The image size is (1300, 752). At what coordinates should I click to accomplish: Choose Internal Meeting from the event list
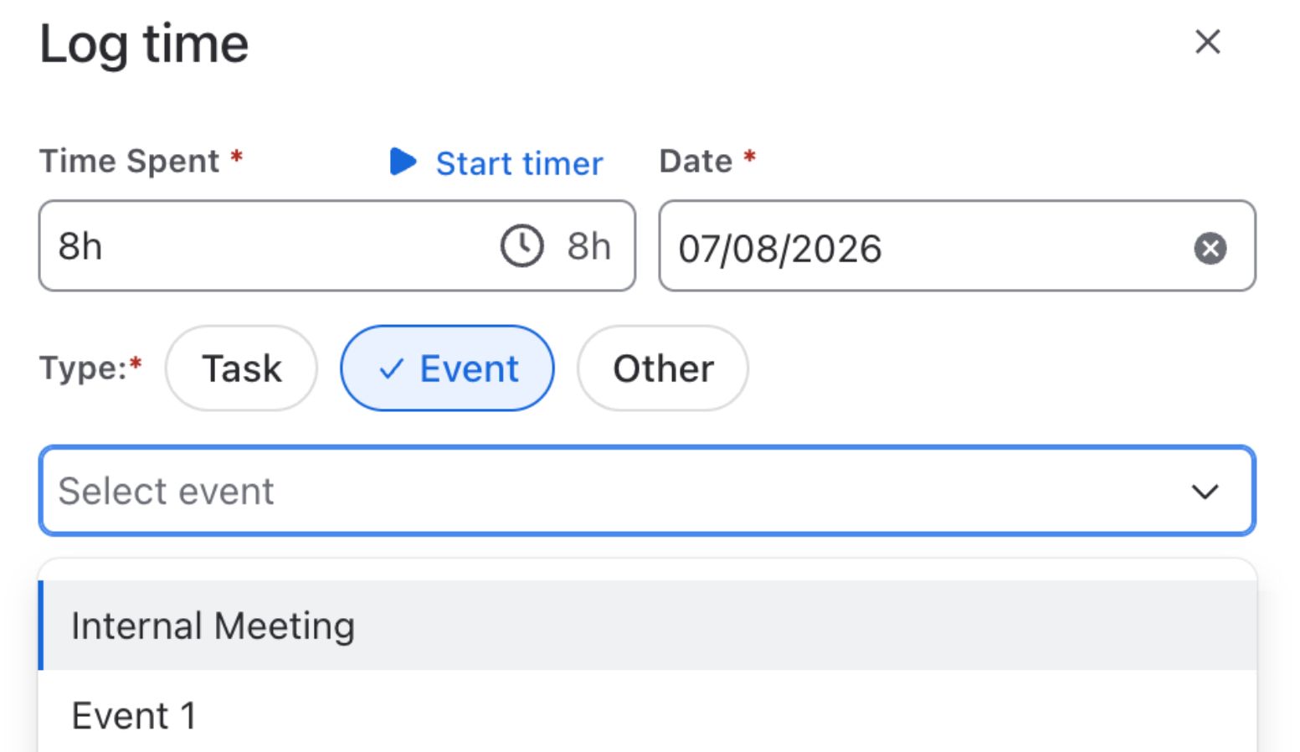tap(647, 626)
